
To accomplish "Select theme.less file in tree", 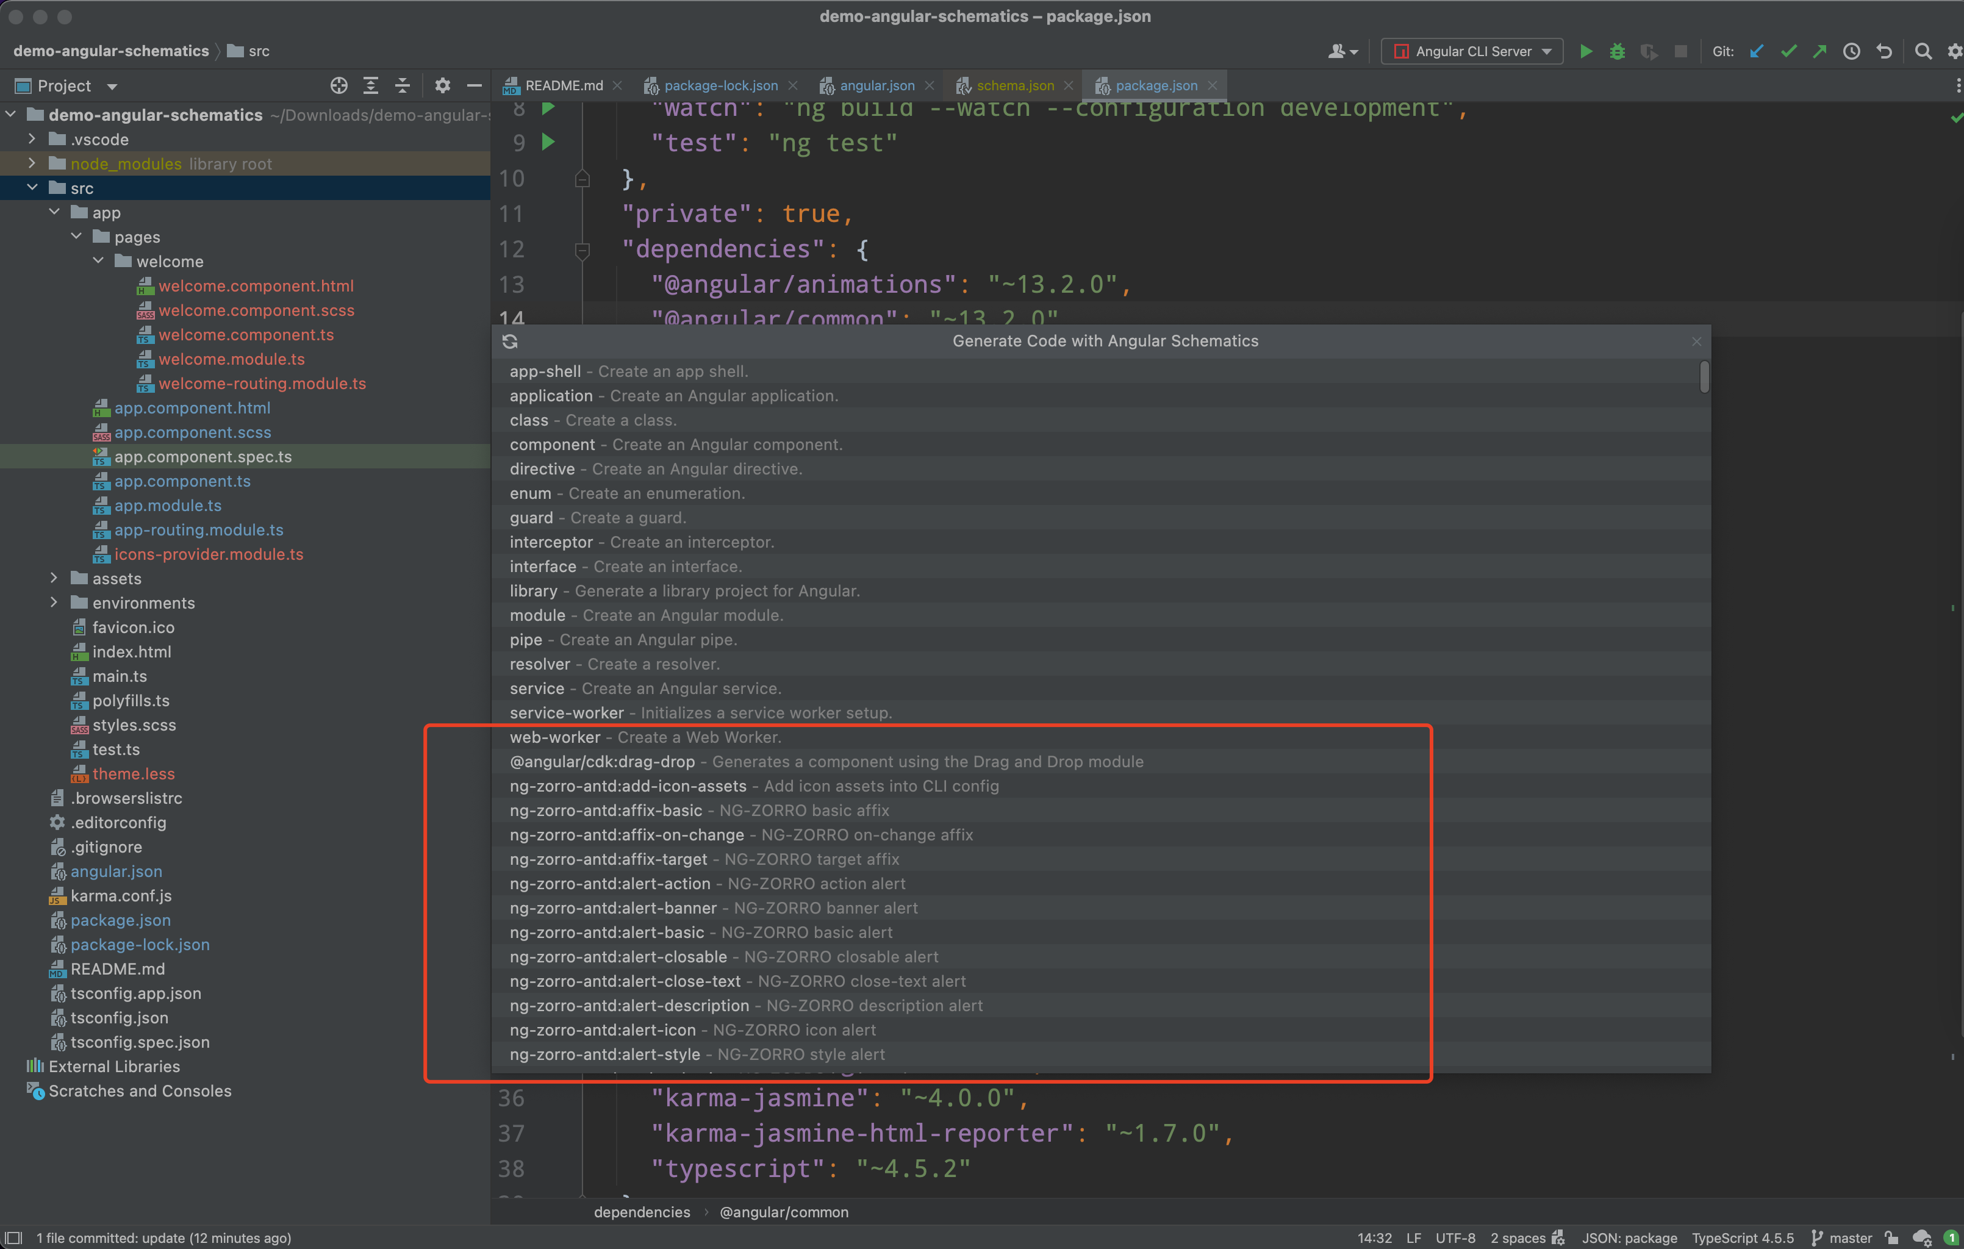I will pyautogui.click(x=133, y=774).
